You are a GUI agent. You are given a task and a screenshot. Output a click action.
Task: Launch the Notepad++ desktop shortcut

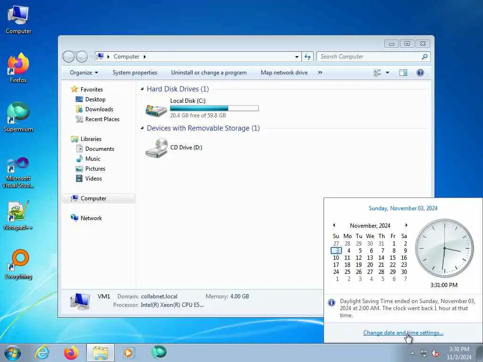point(18,215)
